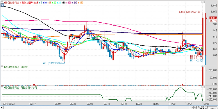The width and height of the screenshot is (218, 109).
Task: Click the 10/10 date axis label
Action: [124, 104]
